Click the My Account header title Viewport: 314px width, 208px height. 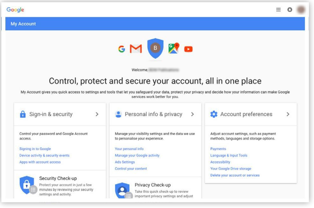pos(23,24)
